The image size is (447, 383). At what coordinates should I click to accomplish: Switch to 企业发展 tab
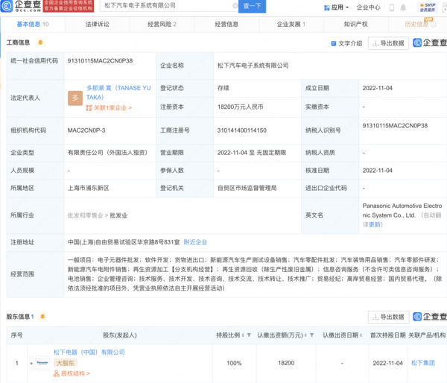tap(291, 25)
